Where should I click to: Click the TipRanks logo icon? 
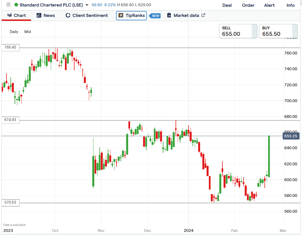121,16
